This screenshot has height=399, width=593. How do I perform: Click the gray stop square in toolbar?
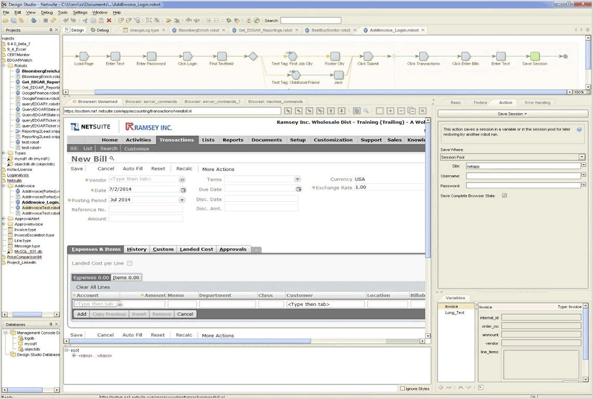click(45, 20)
